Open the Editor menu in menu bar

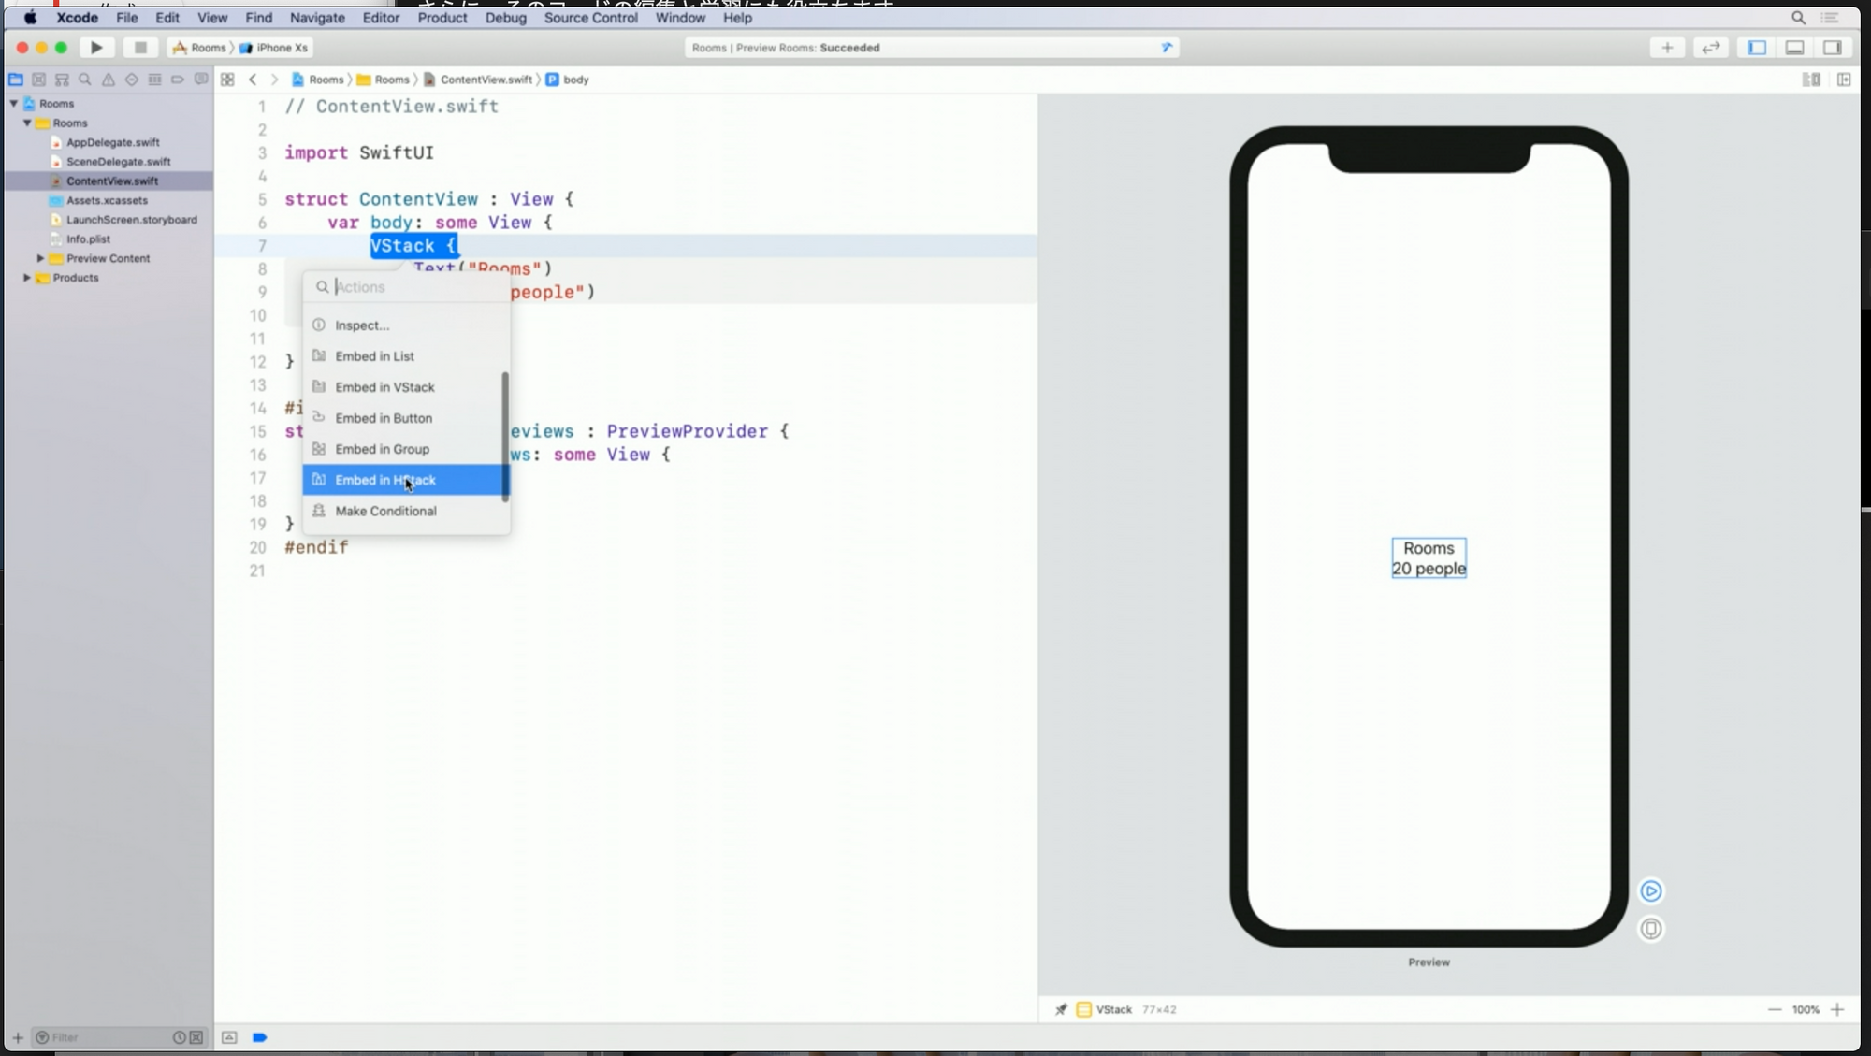[x=380, y=18]
